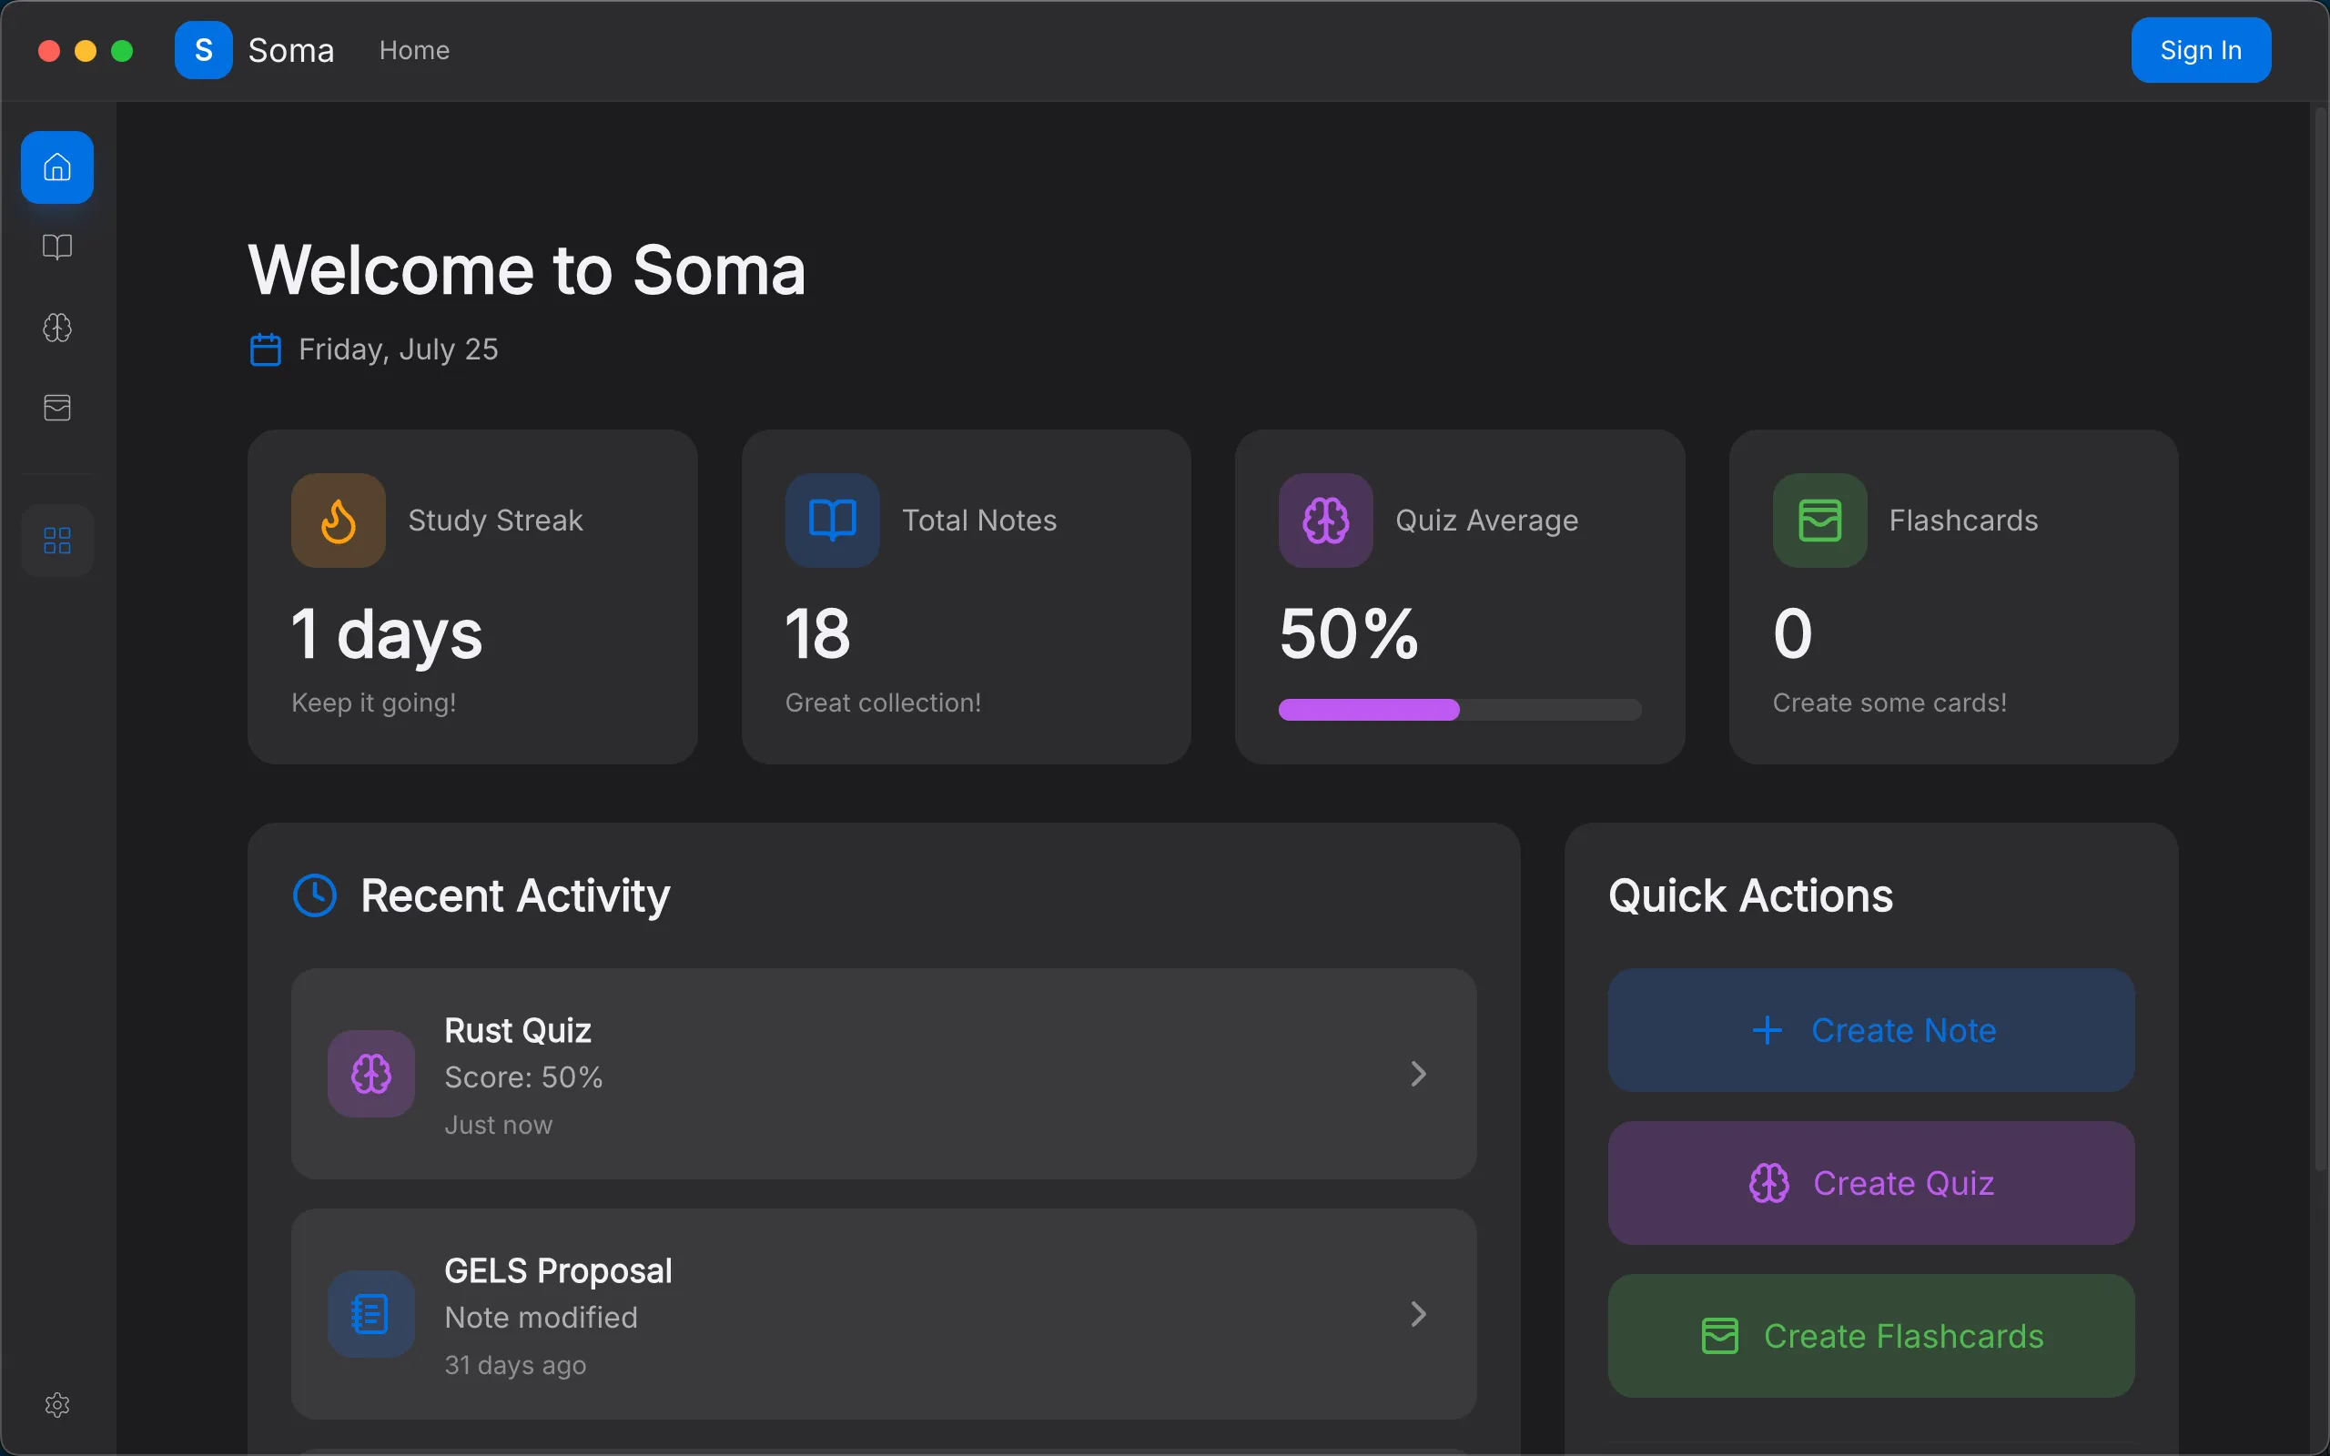
Task: Click the '50%' quiz average value
Action: [x=1349, y=633]
